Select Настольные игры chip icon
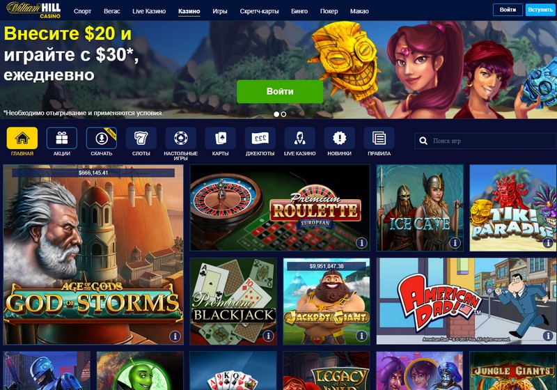 pyautogui.click(x=181, y=138)
